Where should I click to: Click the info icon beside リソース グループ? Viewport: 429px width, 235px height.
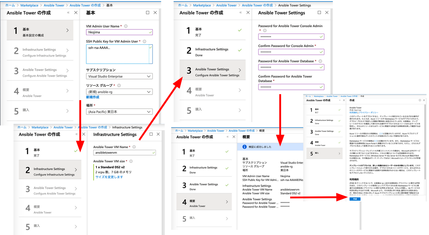(x=119, y=85)
